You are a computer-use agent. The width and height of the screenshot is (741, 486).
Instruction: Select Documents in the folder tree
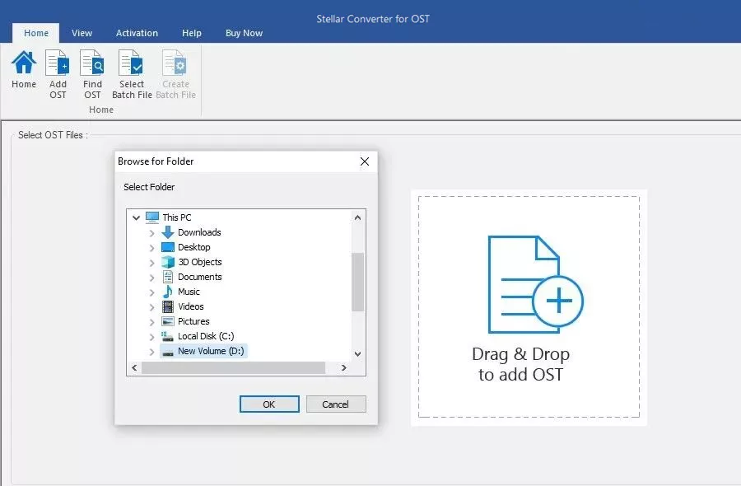(x=199, y=277)
